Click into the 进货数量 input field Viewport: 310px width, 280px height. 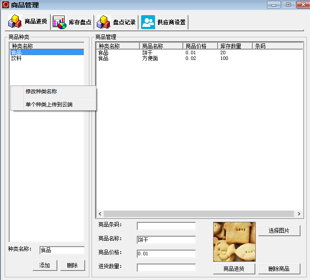(x=166, y=268)
